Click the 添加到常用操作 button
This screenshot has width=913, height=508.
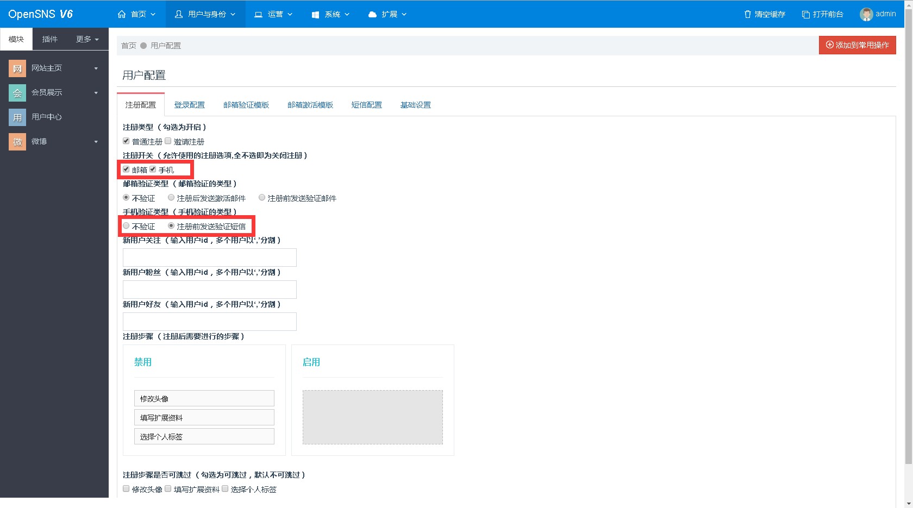(858, 45)
